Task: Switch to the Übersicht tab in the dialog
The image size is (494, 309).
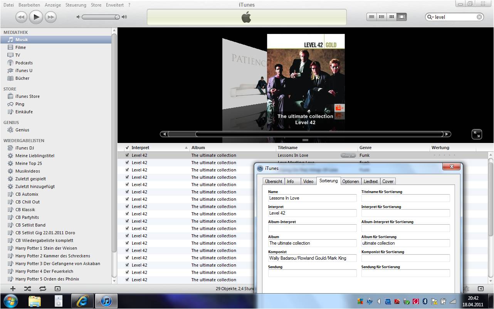Action: (x=274, y=181)
